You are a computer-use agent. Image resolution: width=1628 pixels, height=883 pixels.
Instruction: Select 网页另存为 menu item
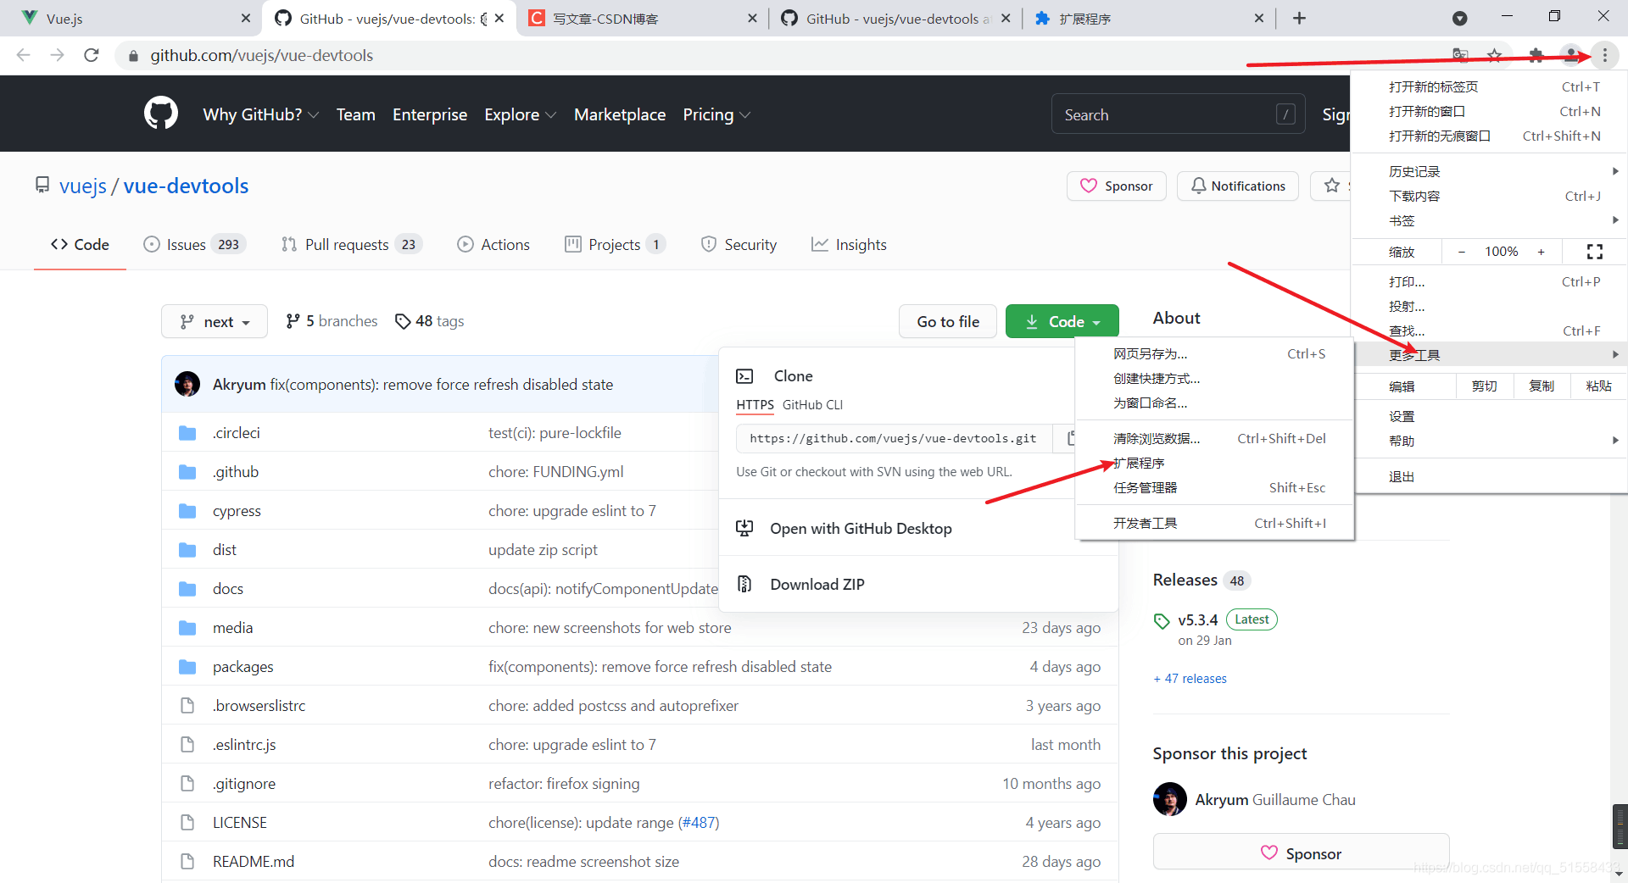coord(1214,353)
